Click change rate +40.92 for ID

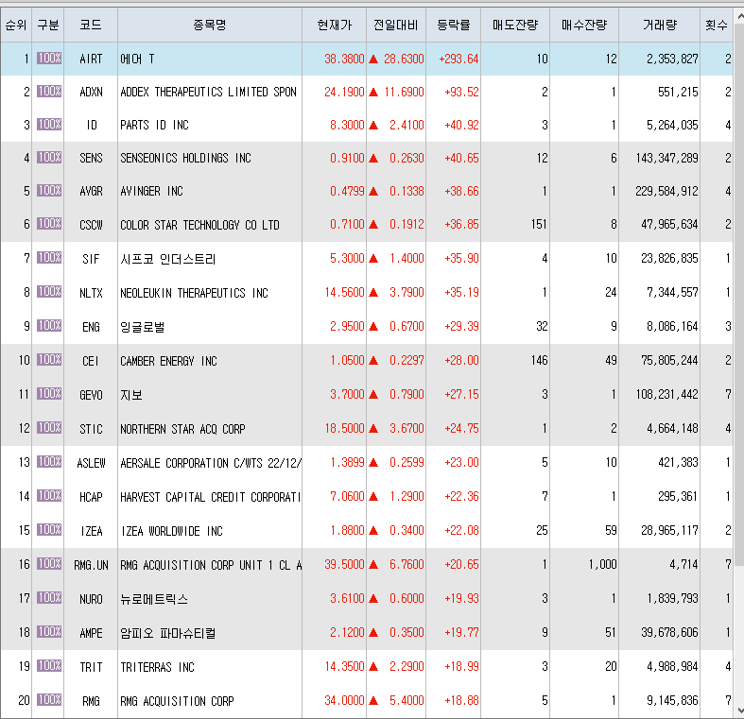pyautogui.click(x=461, y=126)
